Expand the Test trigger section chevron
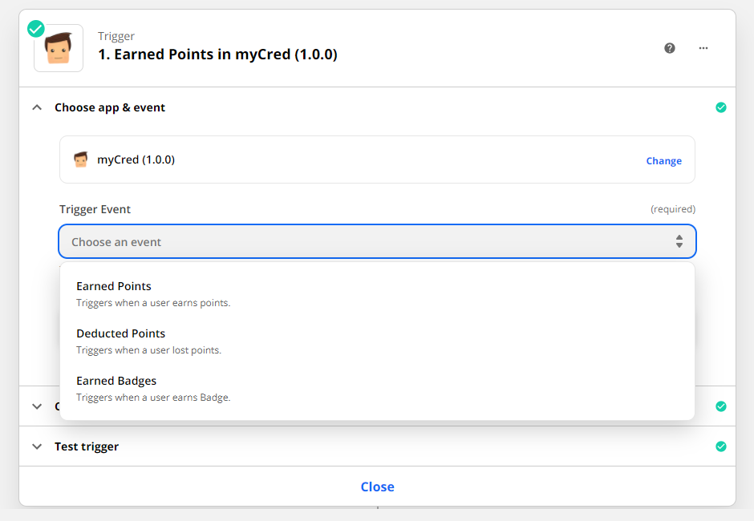This screenshot has width=754, height=521. point(37,446)
